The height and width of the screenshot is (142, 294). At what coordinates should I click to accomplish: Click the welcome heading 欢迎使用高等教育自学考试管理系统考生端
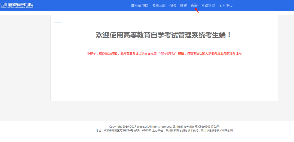click(x=164, y=35)
